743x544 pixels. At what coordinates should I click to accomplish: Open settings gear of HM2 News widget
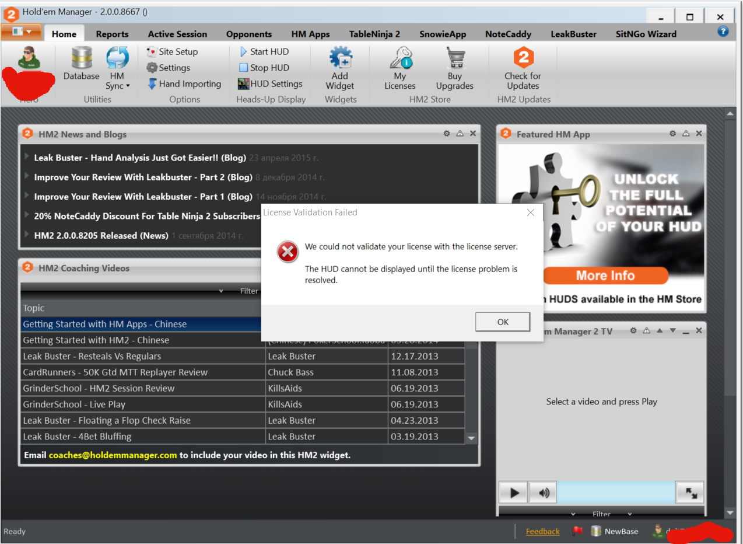pyautogui.click(x=447, y=134)
